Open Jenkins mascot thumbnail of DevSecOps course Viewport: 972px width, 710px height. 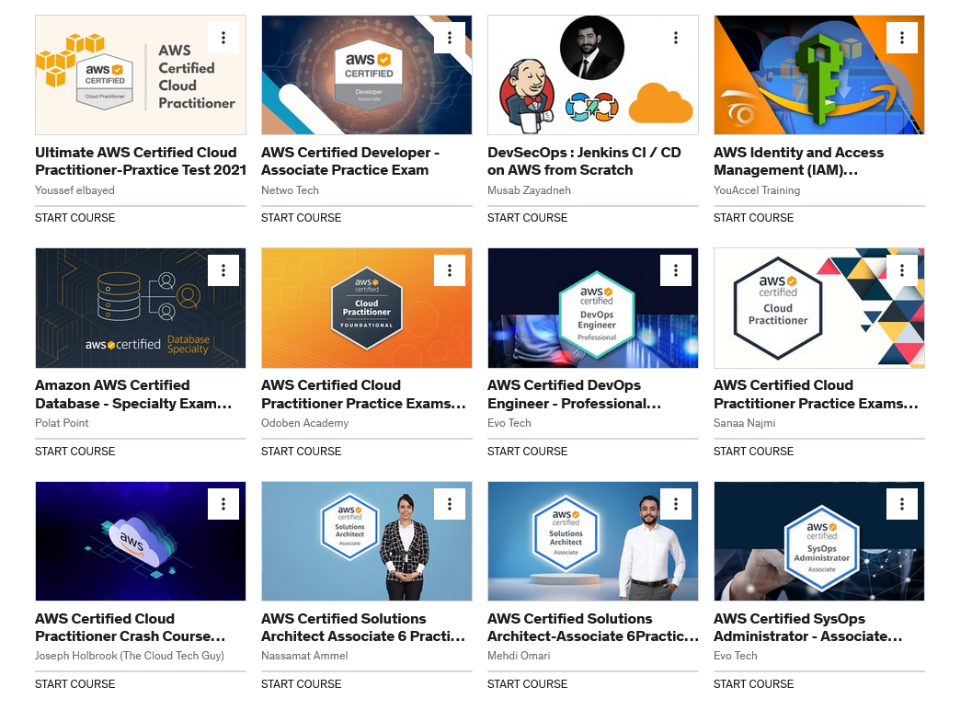click(x=593, y=75)
